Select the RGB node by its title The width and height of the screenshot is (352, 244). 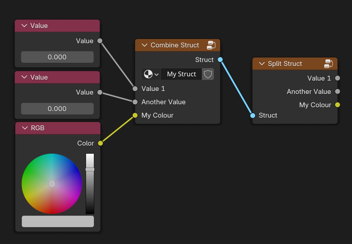[x=37, y=128]
